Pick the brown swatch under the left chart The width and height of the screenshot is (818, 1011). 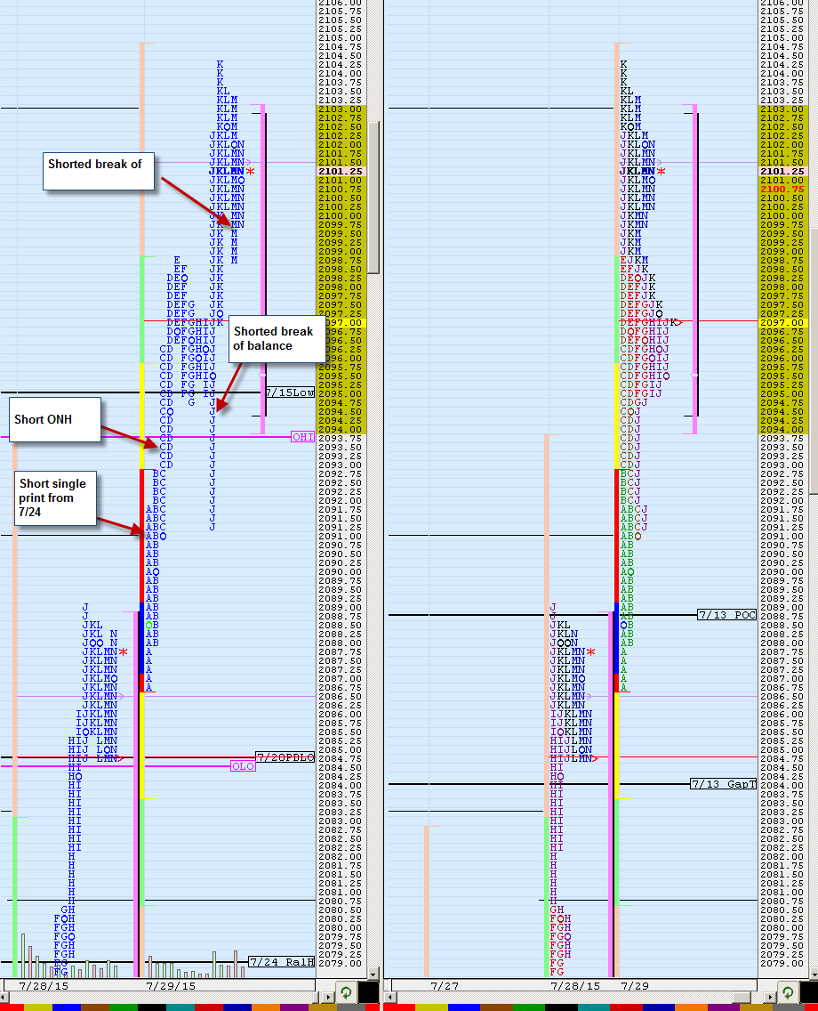(94, 1007)
